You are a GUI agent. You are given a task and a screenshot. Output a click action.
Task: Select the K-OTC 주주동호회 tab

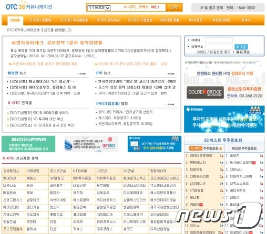205,149
